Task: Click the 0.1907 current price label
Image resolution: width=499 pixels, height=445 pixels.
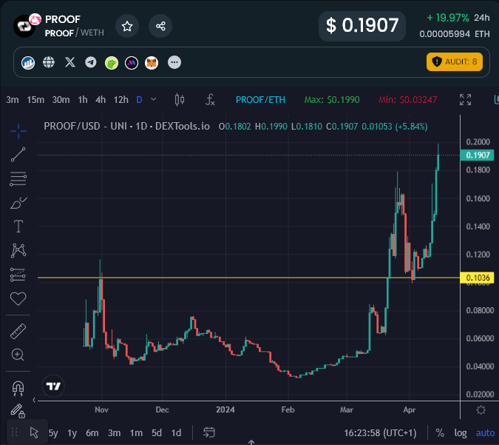Action: click(x=478, y=155)
